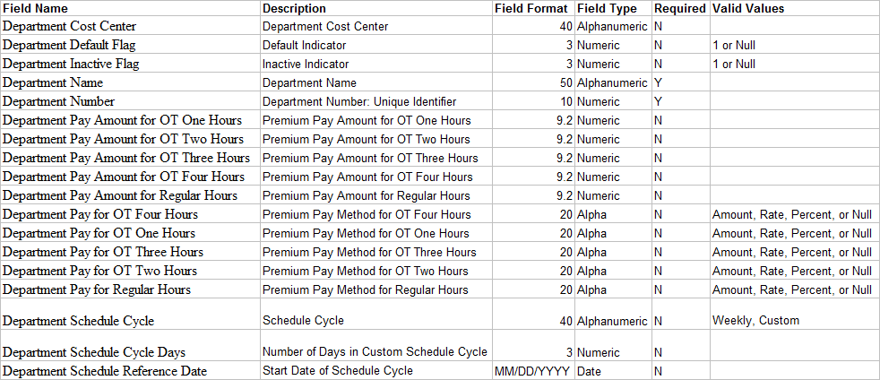Select Department Pay Amount for OT Three Hours
This screenshot has height=380, width=880.
pos(126,159)
